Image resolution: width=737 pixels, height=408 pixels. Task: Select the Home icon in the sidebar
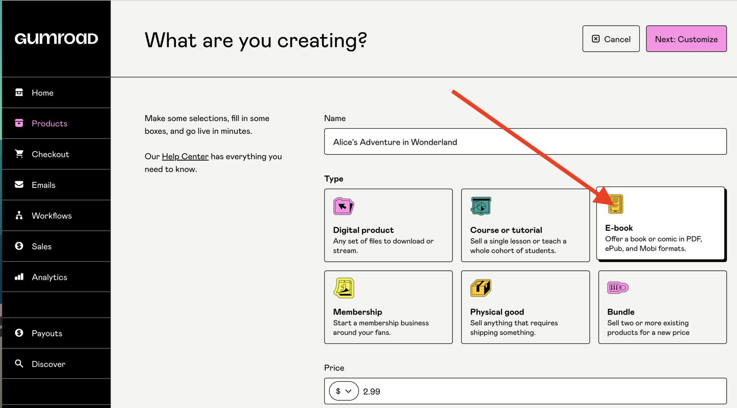pyautogui.click(x=19, y=92)
